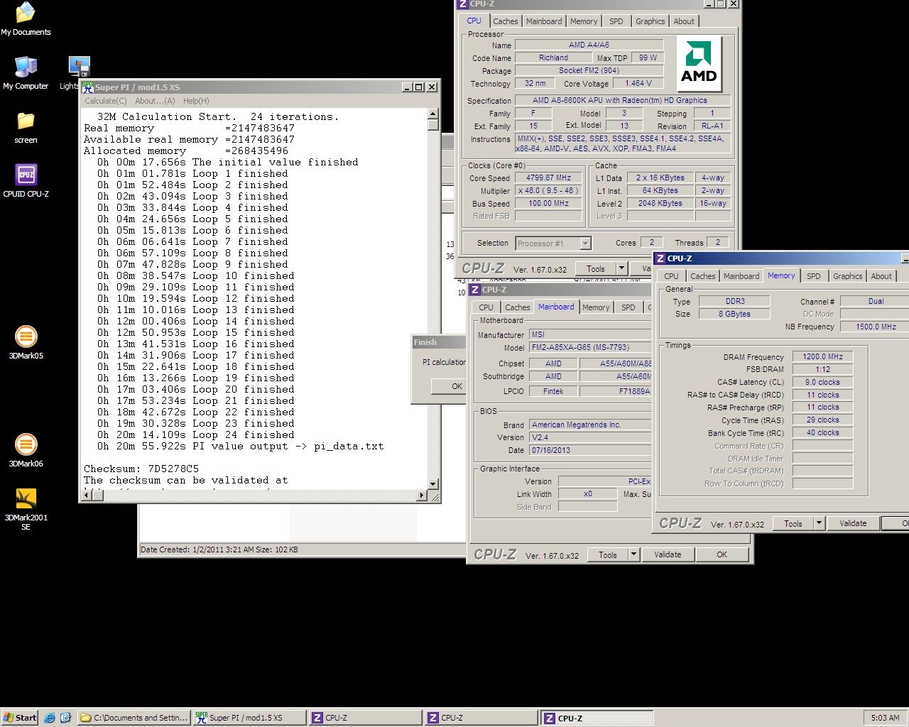Select Graphics tab in CPU-Z Memory window

click(847, 276)
